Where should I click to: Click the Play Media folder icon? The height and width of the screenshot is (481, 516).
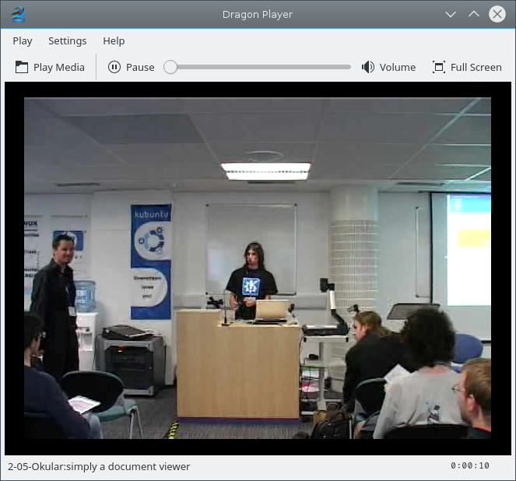click(22, 68)
